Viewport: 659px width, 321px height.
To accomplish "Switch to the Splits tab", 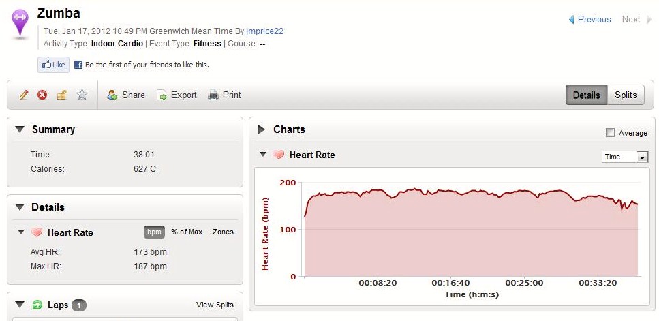I will [x=626, y=95].
